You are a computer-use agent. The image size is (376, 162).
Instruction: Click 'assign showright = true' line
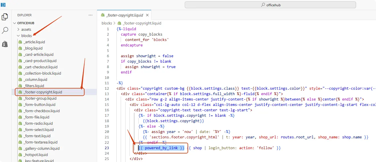point(150,67)
